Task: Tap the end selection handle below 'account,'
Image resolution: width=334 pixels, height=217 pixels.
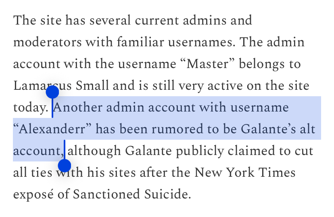Action: (65, 165)
